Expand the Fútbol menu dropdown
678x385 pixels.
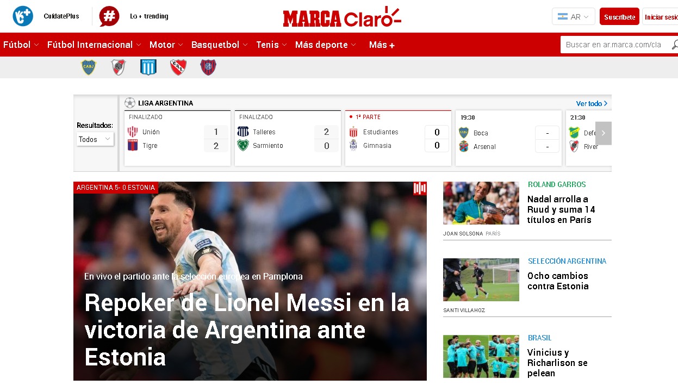(x=21, y=45)
